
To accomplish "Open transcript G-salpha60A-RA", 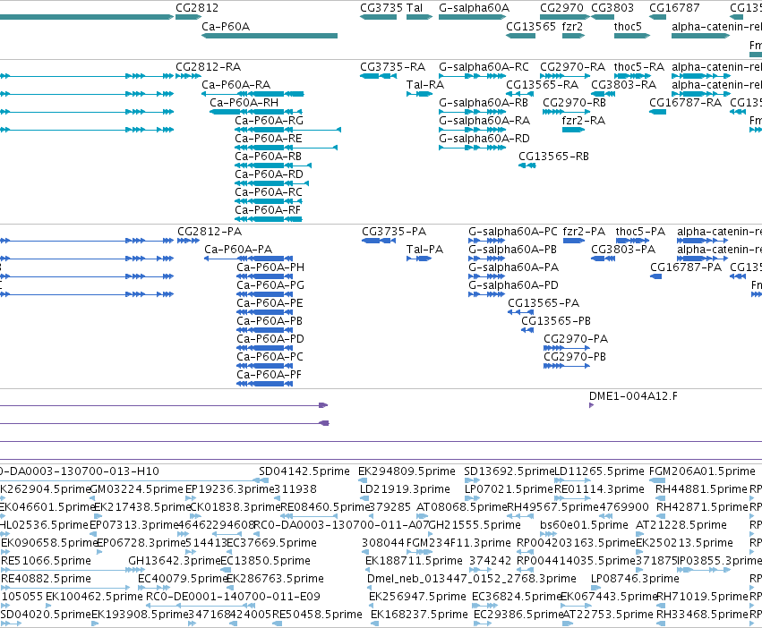I will (x=473, y=130).
